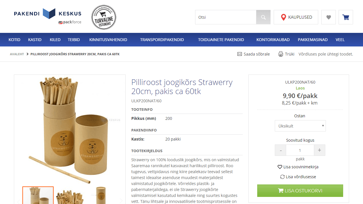Screen dimensions: 363x204
Task: Click the Pakendikeskus logo
Action: pyautogui.click(x=48, y=16)
